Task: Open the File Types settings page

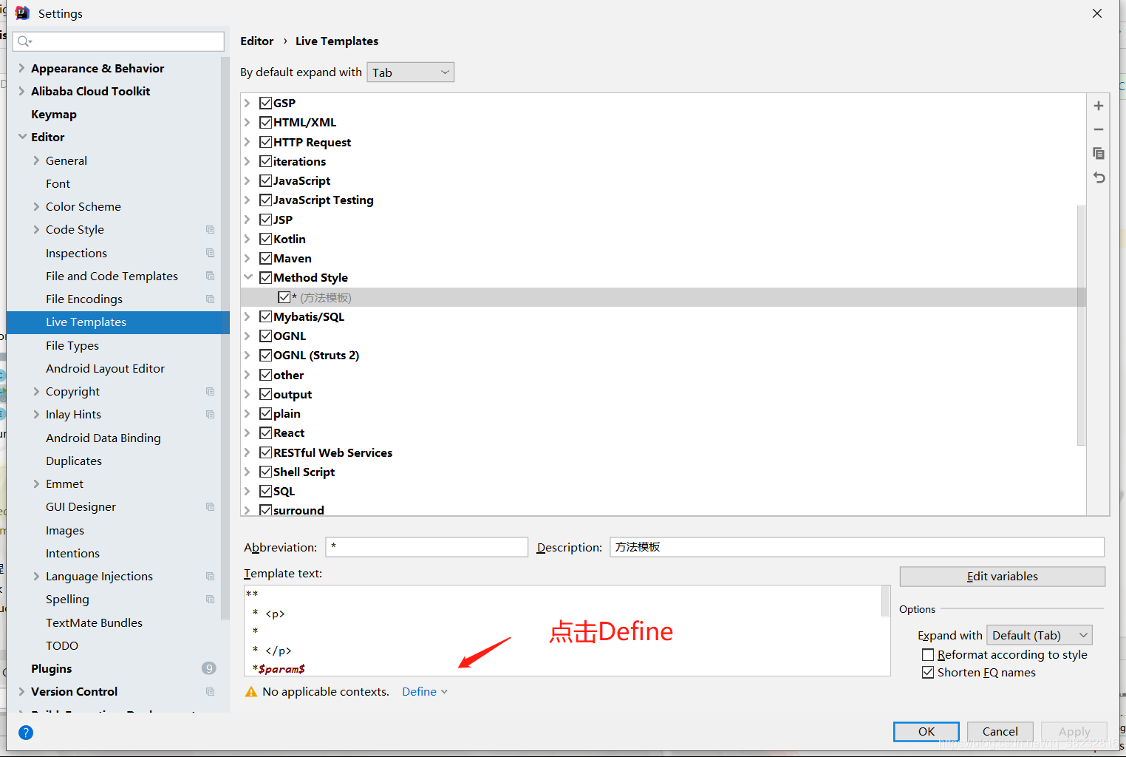Action: pyautogui.click(x=72, y=345)
